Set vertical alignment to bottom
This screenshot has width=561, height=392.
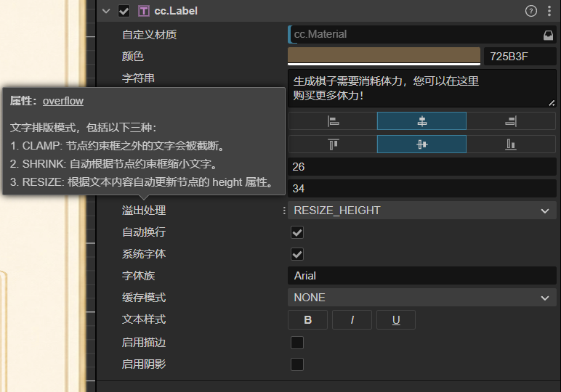pos(511,144)
